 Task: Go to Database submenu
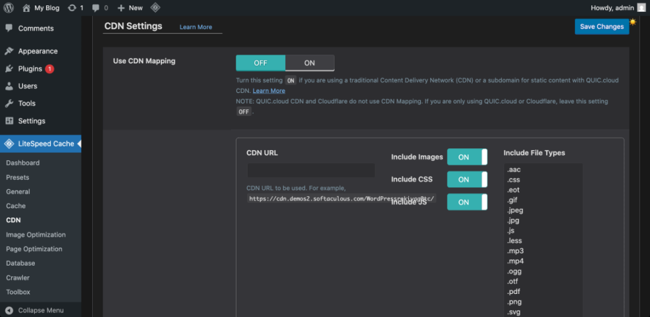tap(20, 263)
